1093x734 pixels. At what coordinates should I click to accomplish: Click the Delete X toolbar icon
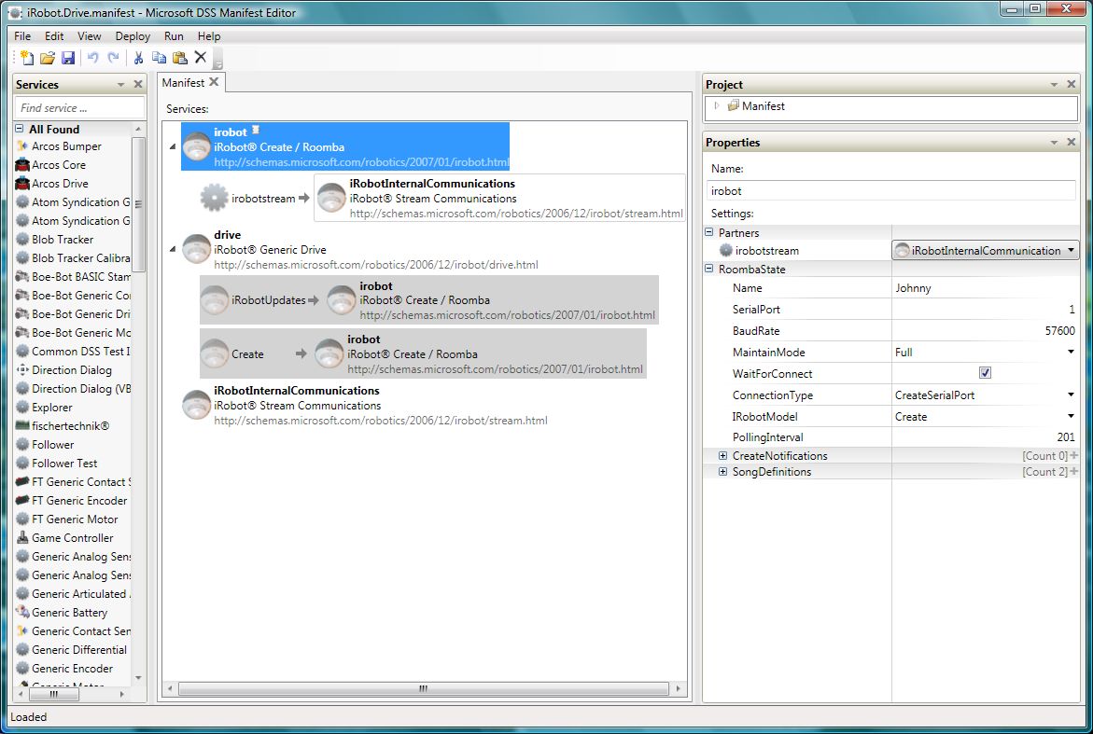pos(200,58)
